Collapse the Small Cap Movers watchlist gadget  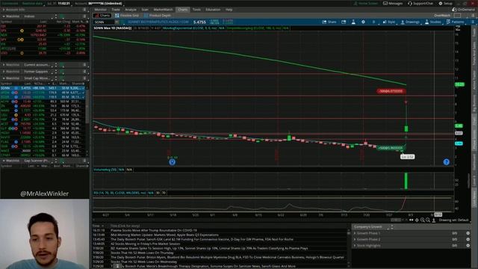(4, 78)
